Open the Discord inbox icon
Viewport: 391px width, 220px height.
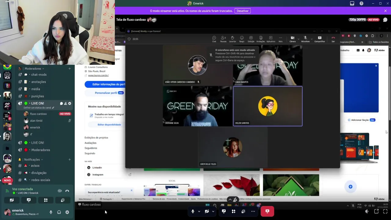352,3
